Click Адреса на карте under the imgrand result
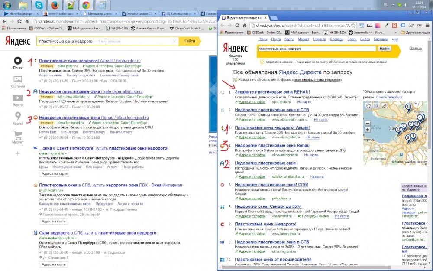 [x=55, y=174]
